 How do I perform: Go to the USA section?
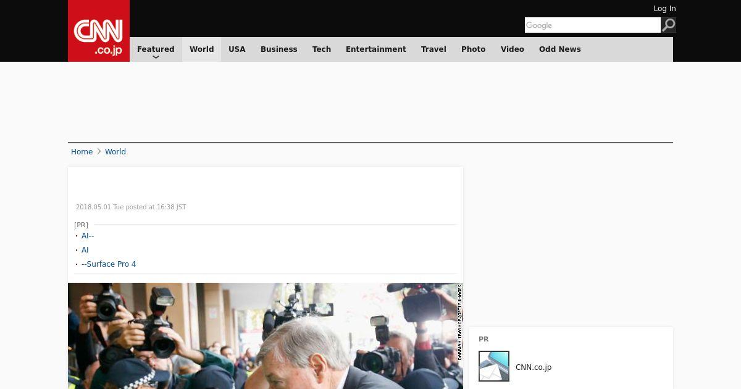pyautogui.click(x=237, y=49)
